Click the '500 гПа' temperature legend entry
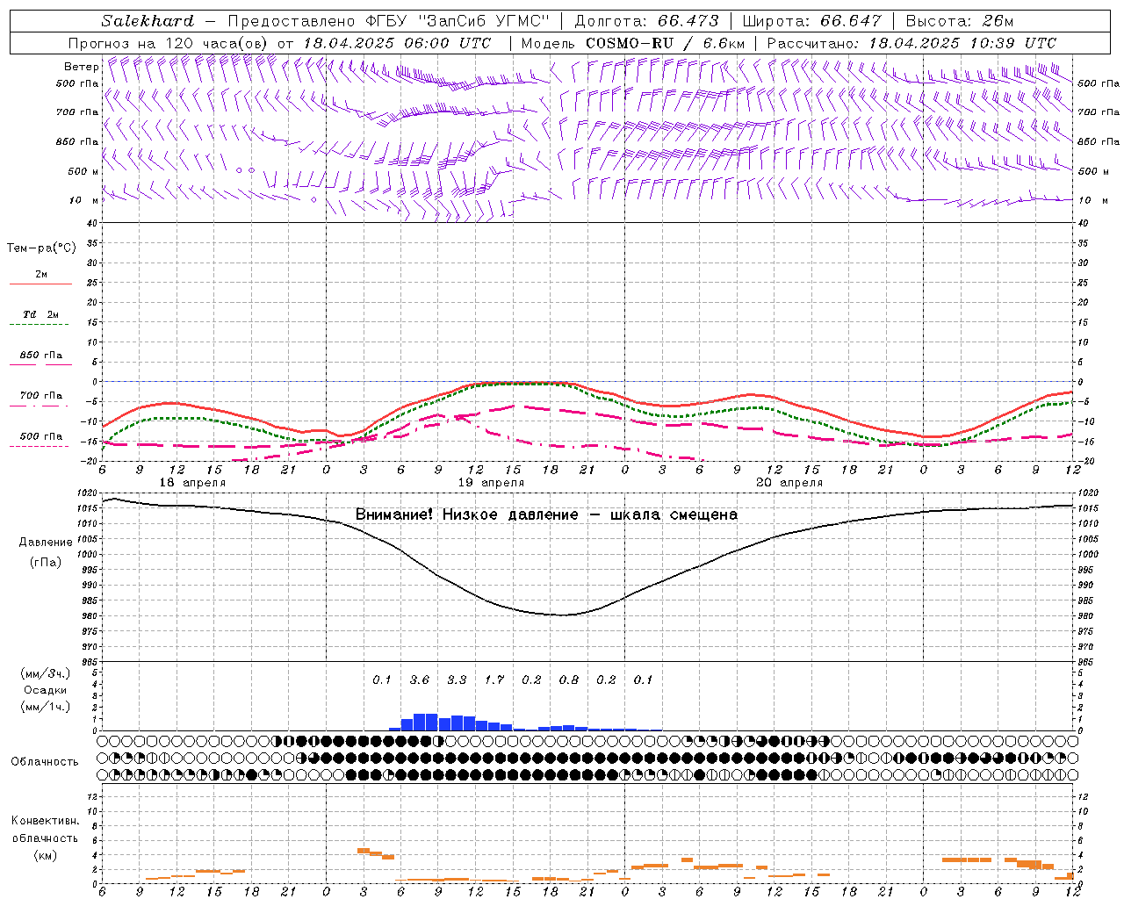The image size is (1124, 899). click(x=41, y=436)
